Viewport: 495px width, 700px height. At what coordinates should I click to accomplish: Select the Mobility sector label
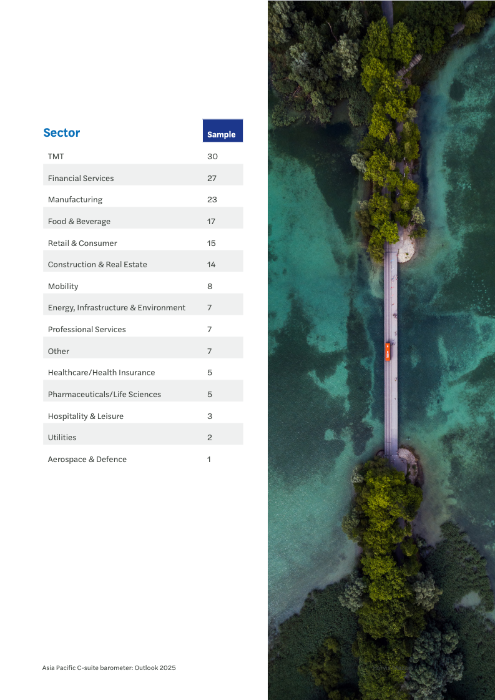click(63, 287)
